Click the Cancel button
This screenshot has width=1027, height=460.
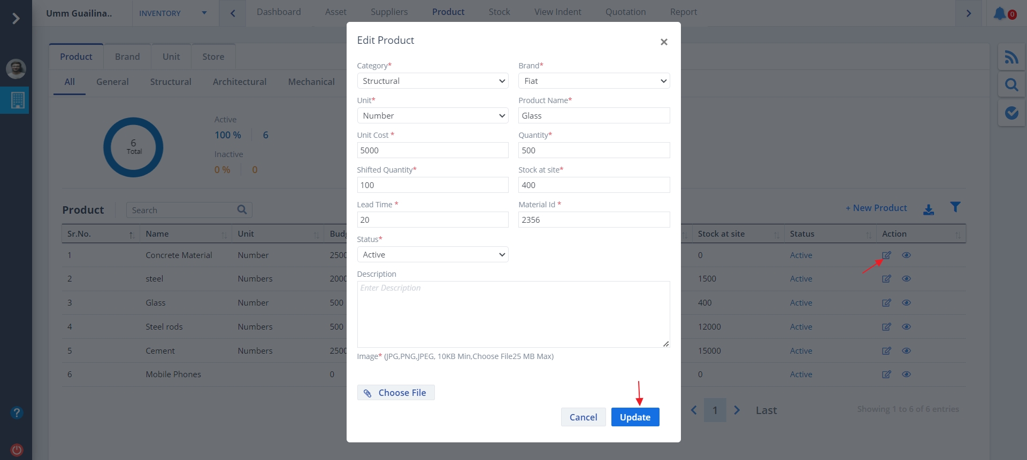(x=583, y=417)
